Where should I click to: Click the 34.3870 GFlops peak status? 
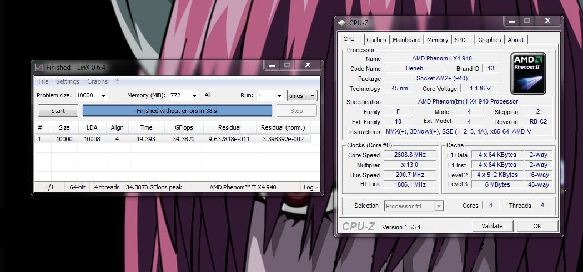(x=154, y=187)
